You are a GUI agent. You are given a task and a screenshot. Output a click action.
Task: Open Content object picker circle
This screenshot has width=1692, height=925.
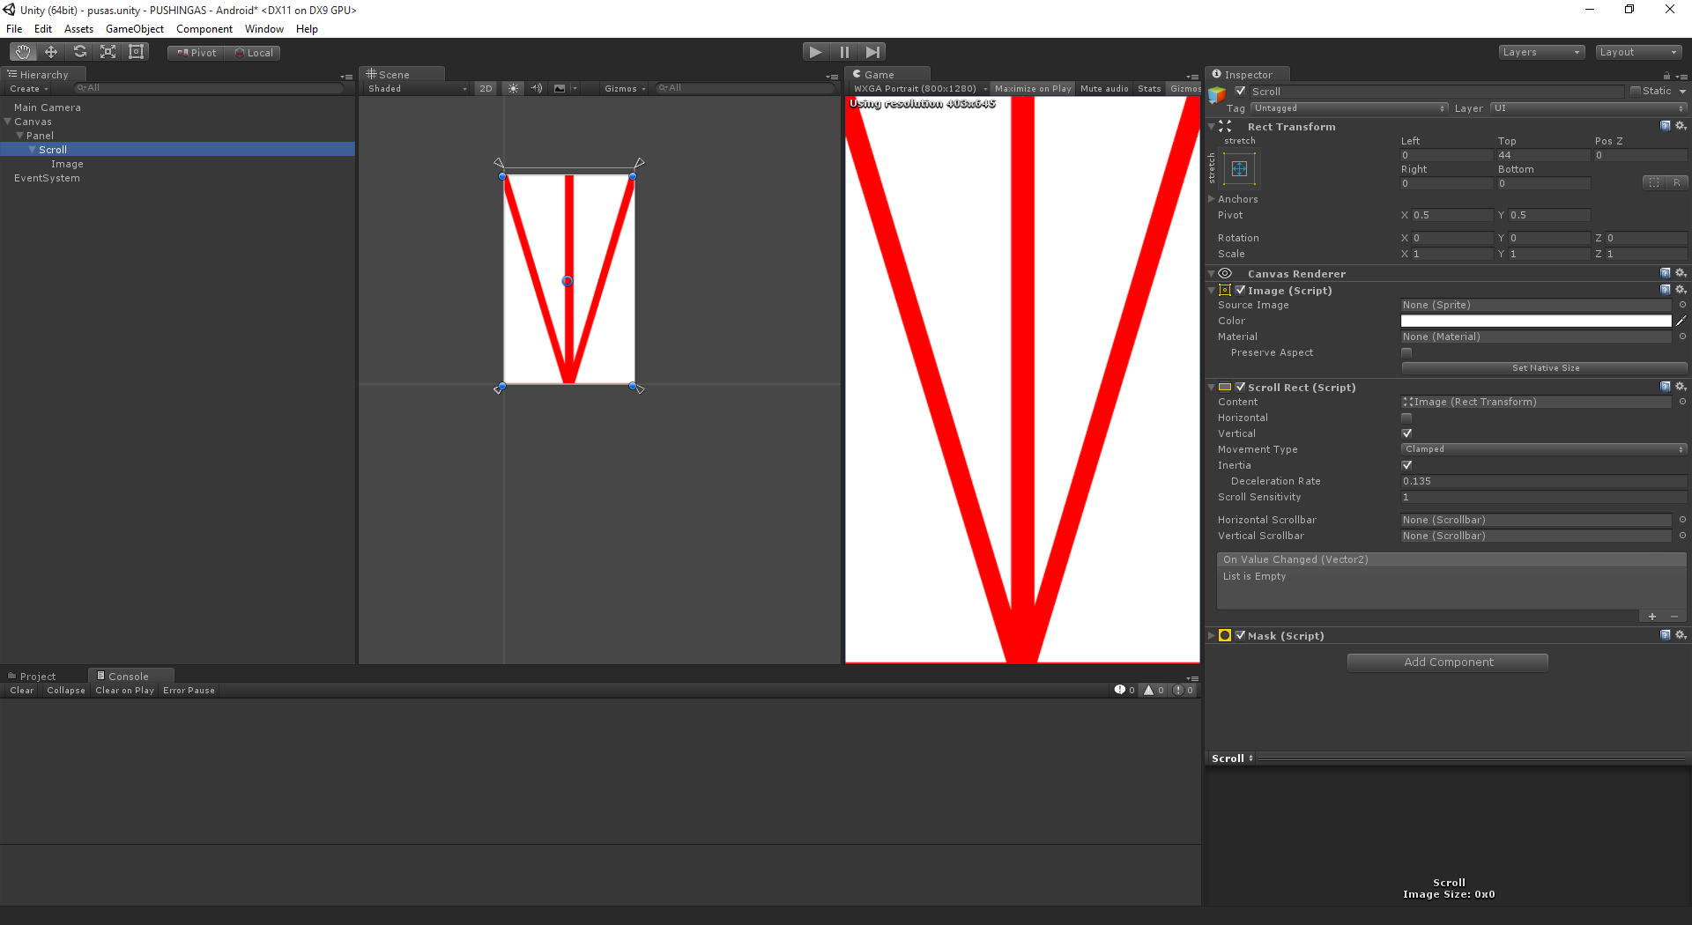tap(1682, 402)
